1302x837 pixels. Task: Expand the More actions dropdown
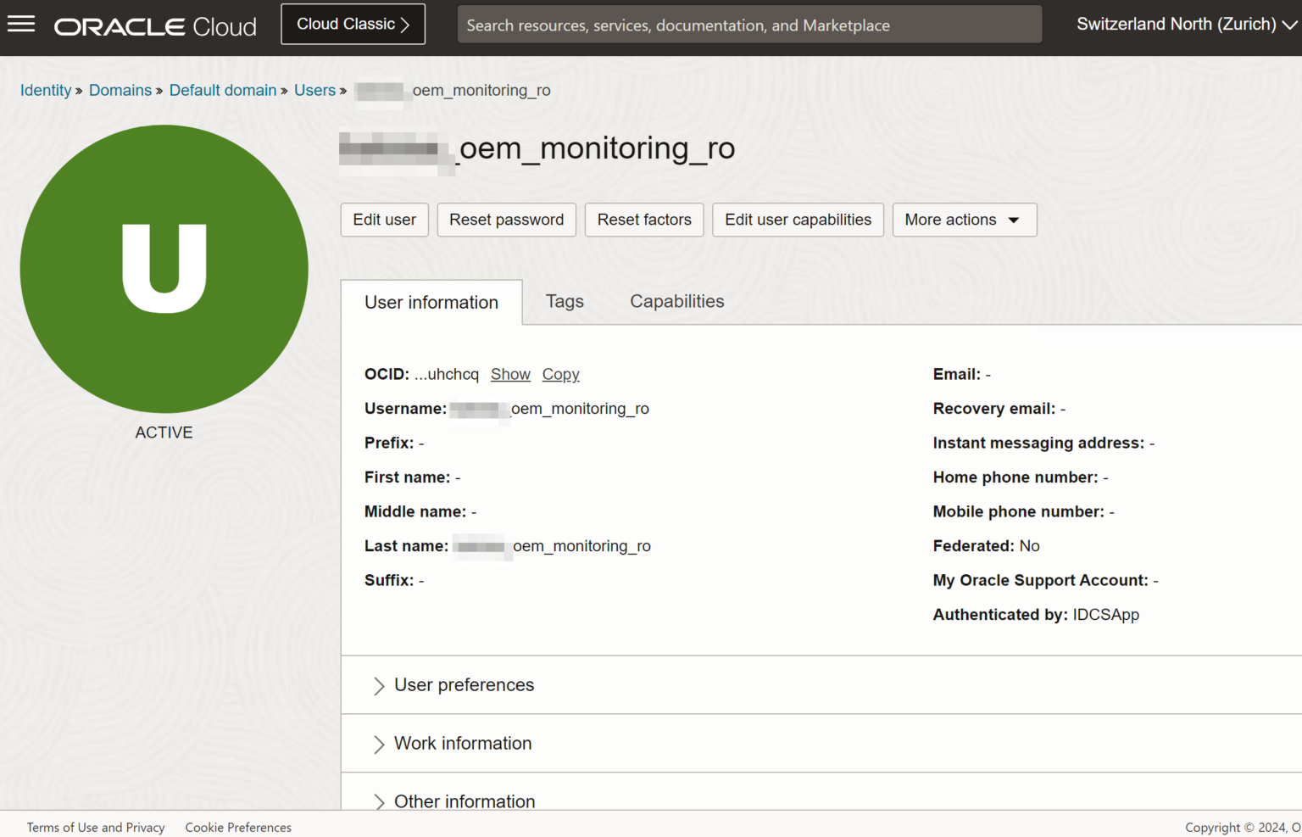coord(964,220)
